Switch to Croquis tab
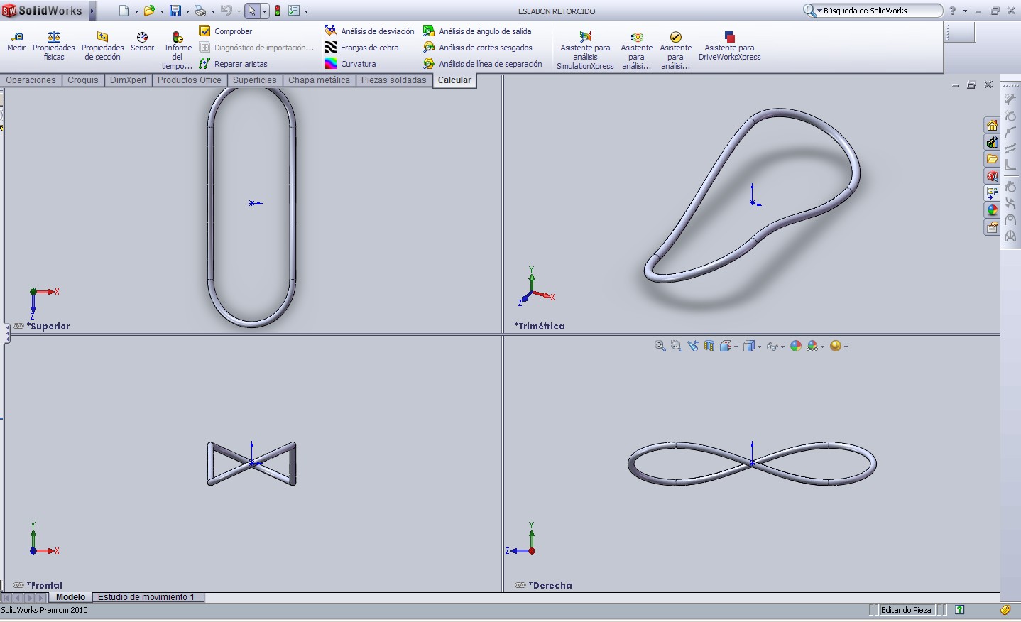 pyautogui.click(x=83, y=80)
